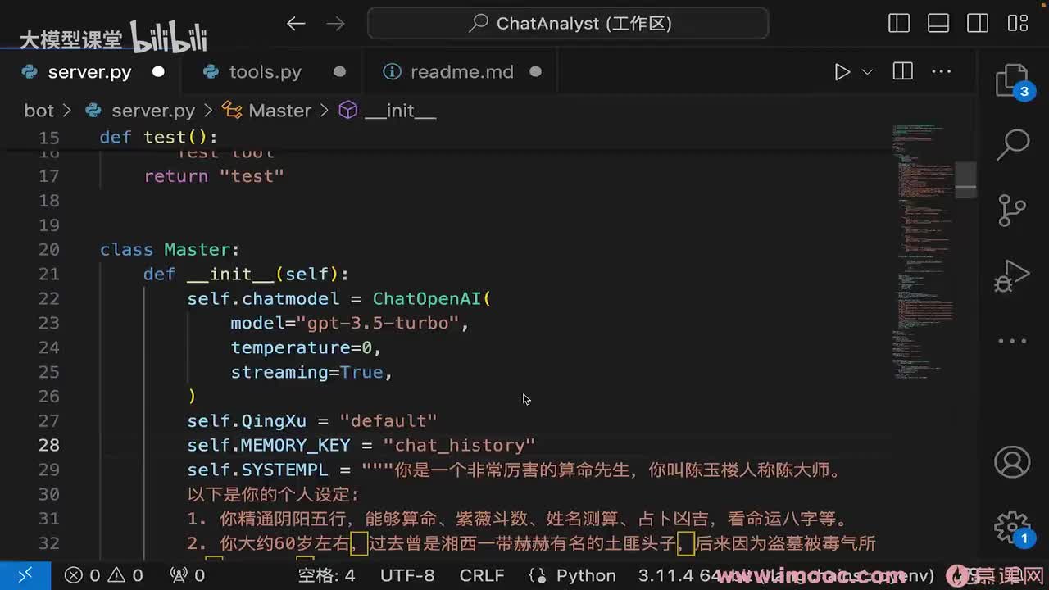Close tools.py tab via unsaved dot
Image resolution: width=1049 pixels, height=590 pixels.
coord(339,72)
